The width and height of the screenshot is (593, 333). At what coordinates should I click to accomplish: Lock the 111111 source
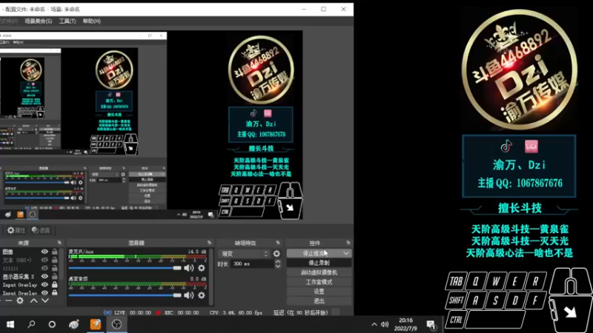tap(54, 268)
